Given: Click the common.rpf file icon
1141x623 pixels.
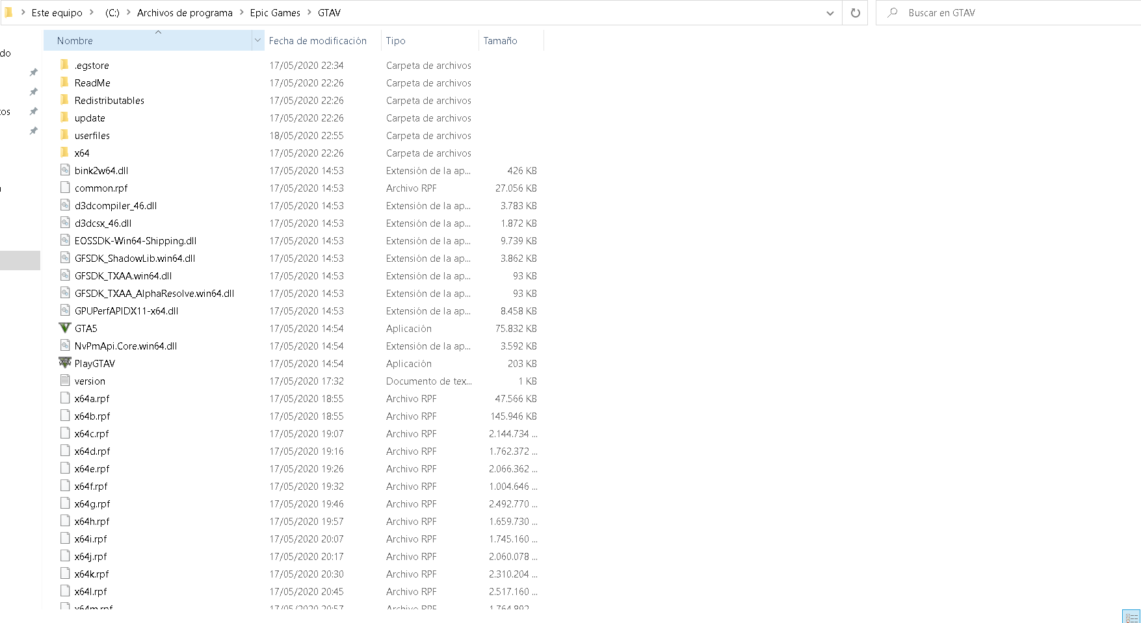Looking at the screenshot, I should click(x=65, y=188).
